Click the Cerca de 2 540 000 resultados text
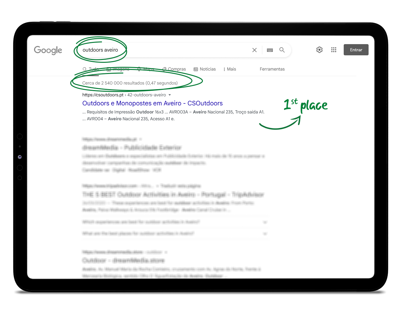The image size is (404, 317). tap(130, 83)
